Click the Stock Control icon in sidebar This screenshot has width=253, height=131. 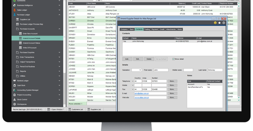click(x=15, y=100)
